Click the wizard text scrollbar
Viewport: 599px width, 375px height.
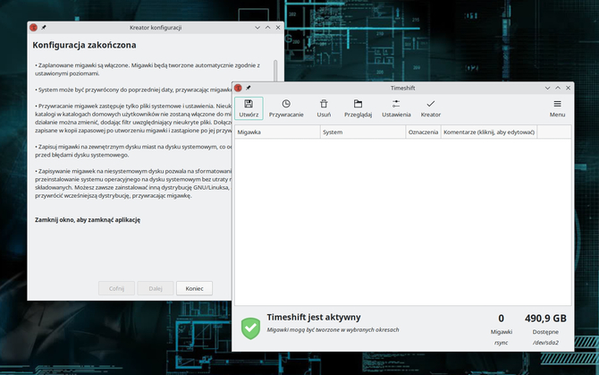click(275, 71)
